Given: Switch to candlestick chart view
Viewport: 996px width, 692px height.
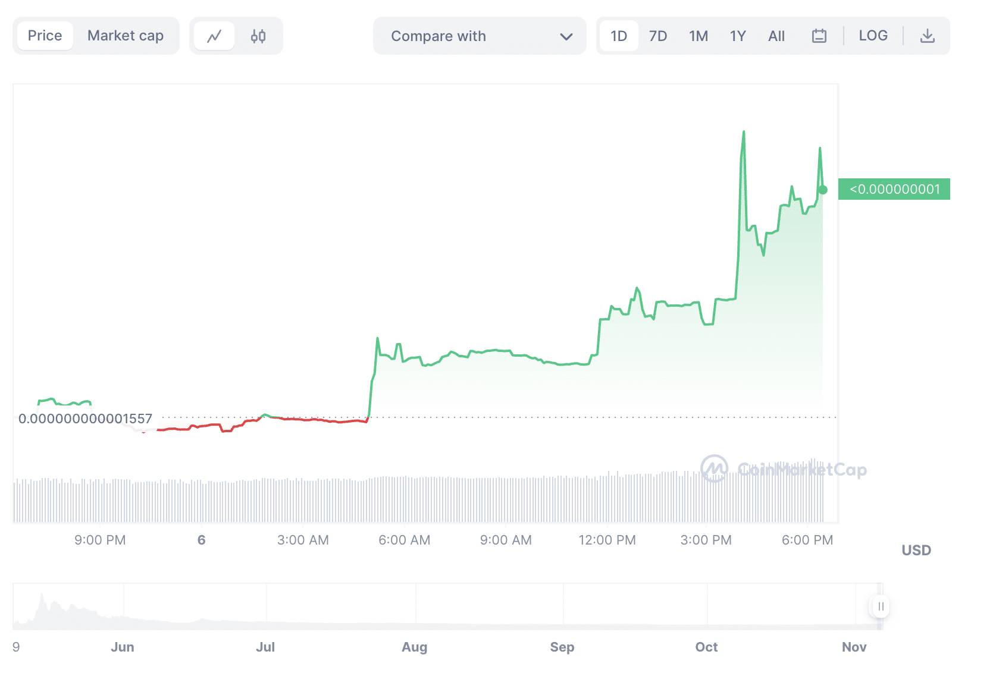Looking at the screenshot, I should pyautogui.click(x=258, y=36).
